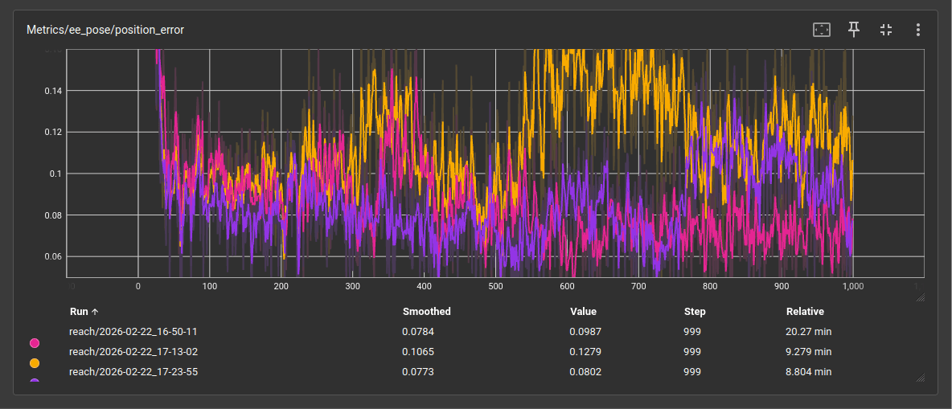Click the purple run color dot
Screen dimensions: 952x409
[35, 381]
